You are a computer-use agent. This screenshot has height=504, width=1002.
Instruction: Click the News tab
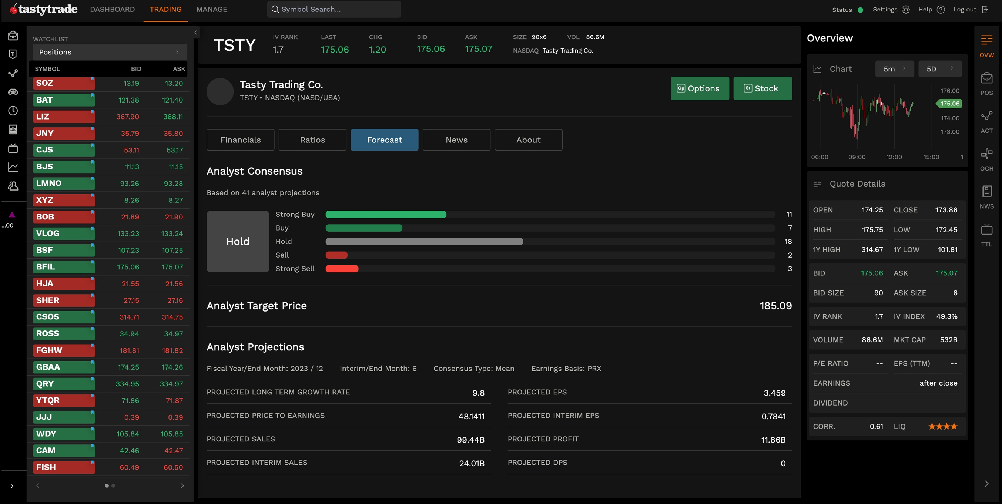[x=456, y=140]
